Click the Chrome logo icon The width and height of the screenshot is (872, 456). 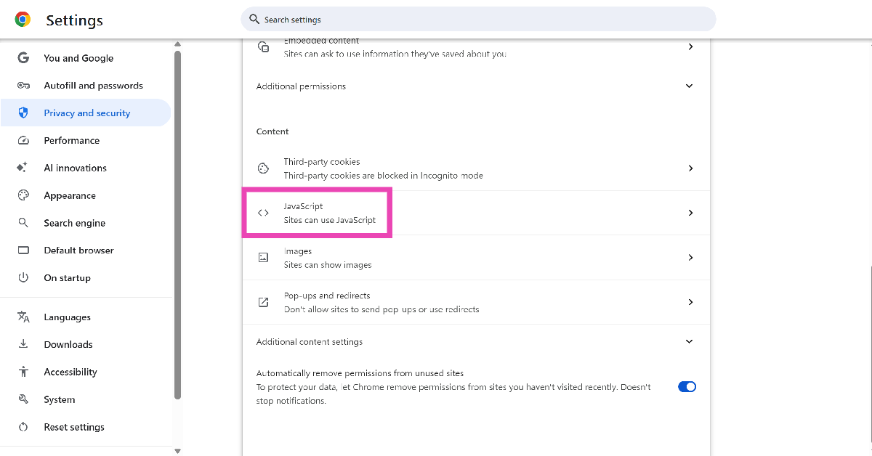point(23,20)
